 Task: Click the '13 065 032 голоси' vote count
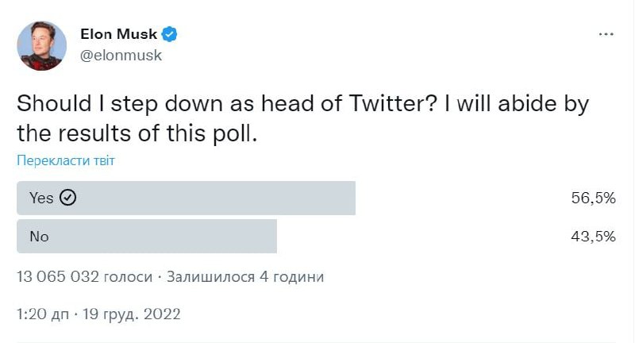(83, 277)
